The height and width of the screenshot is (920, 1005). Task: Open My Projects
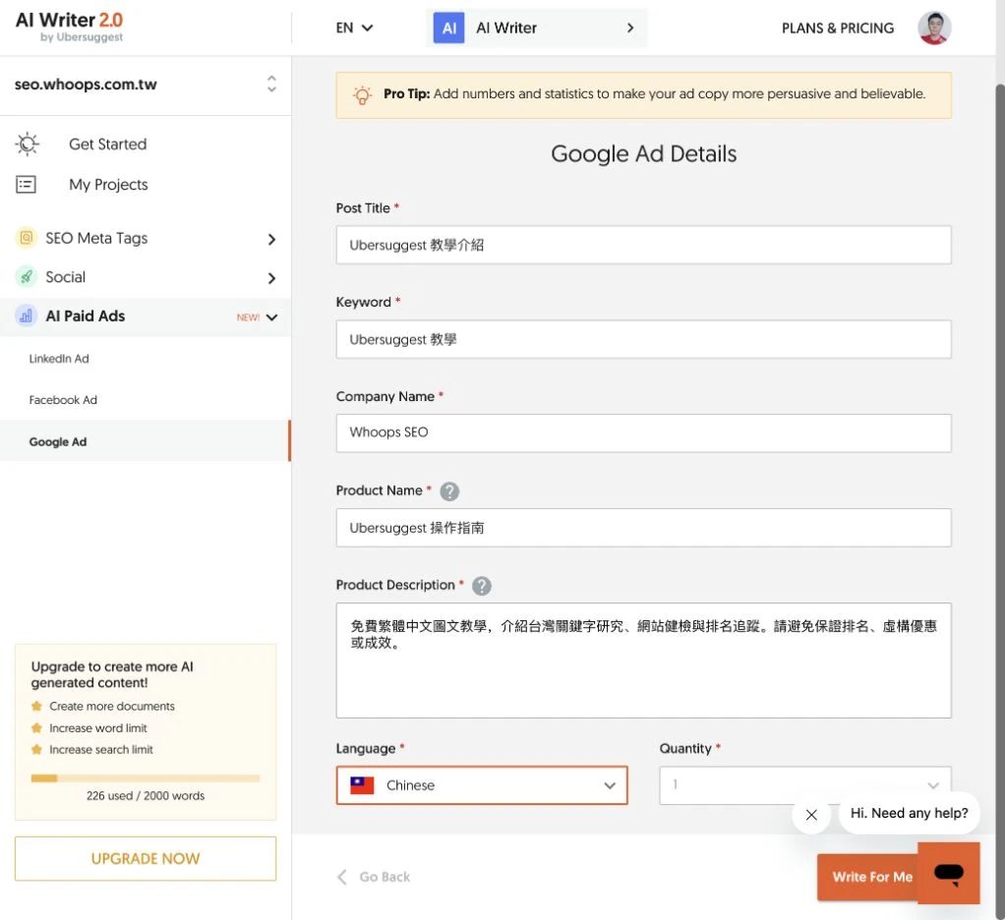108,185
